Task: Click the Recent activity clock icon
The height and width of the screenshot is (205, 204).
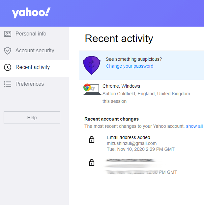Action: 8,67
